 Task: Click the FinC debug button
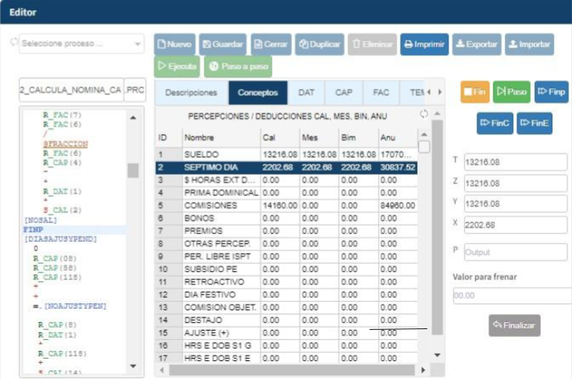coord(495,123)
